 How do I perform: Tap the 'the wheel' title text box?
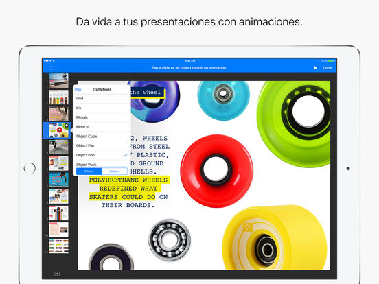click(x=148, y=93)
